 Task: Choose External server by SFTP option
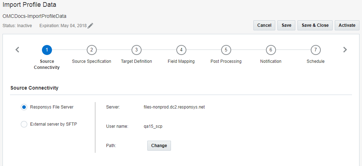click(x=24, y=124)
